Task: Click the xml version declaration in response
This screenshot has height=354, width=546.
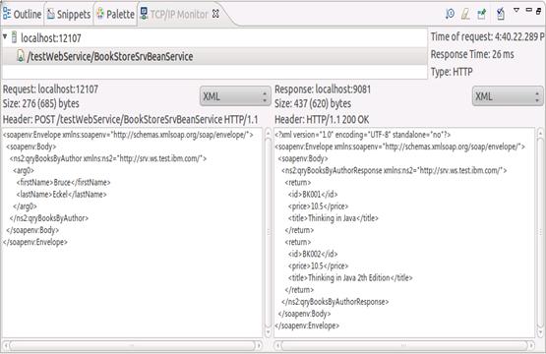Action: click(x=363, y=135)
